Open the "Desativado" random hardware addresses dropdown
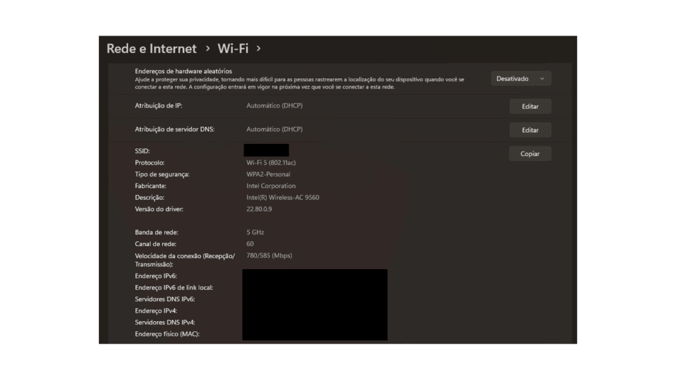The image size is (676, 380). click(521, 78)
